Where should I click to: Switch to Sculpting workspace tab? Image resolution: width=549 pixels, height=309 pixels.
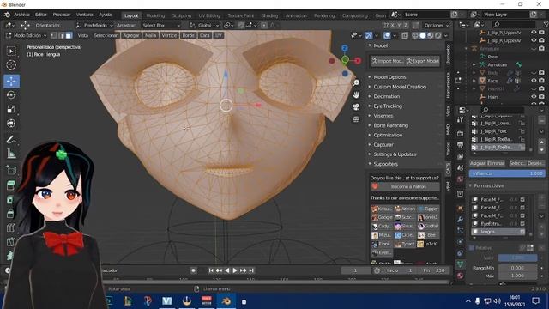(182, 15)
